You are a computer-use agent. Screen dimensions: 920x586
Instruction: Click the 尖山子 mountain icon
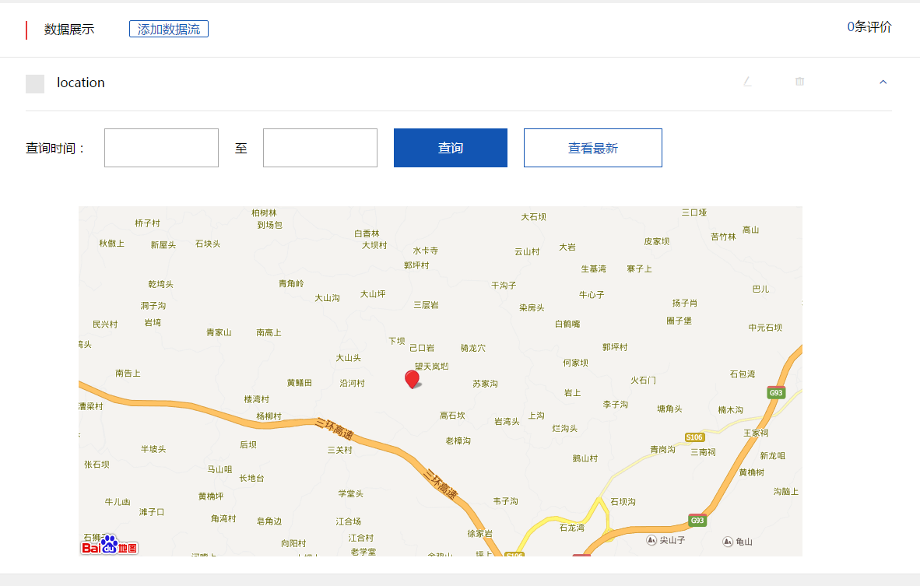coord(651,540)
